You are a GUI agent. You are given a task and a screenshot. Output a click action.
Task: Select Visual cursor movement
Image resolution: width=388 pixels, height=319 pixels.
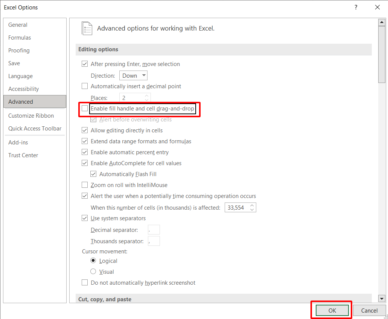click(93, 271)
